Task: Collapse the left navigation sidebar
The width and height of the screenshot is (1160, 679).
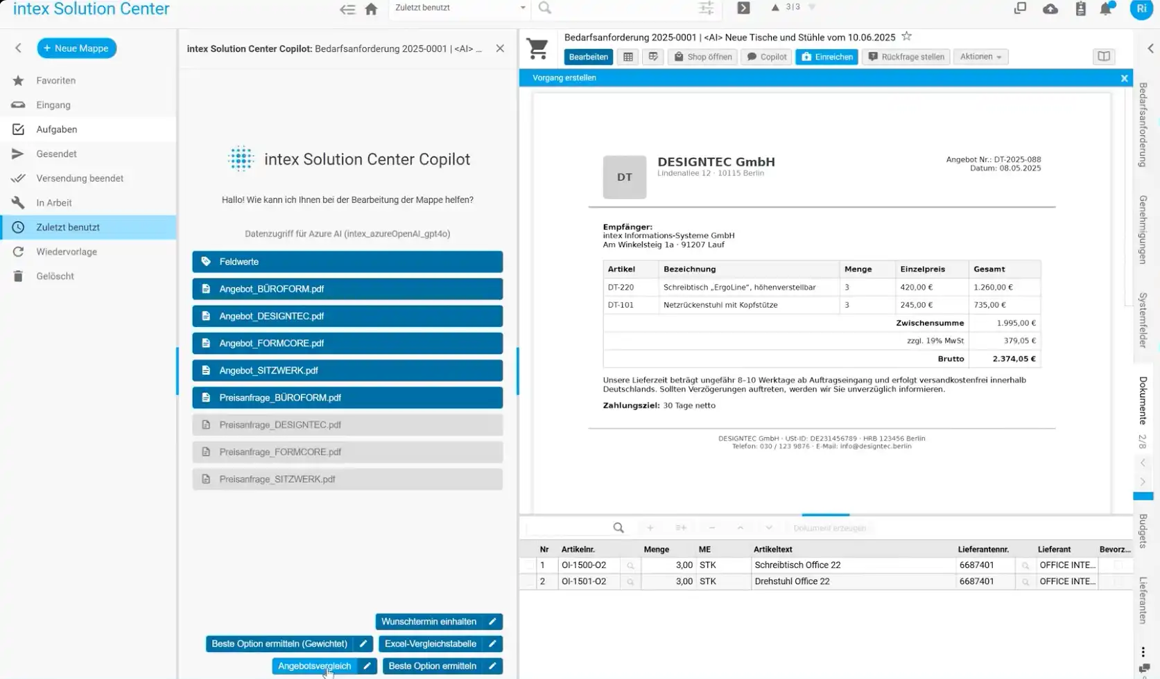Action: (x=19, y=48)
